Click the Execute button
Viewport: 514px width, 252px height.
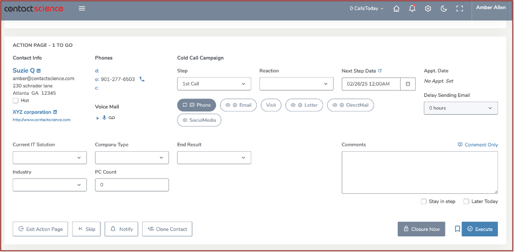(479, 229)
